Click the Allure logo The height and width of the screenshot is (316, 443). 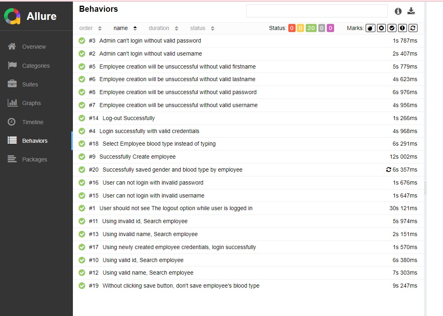coord(12,16)
